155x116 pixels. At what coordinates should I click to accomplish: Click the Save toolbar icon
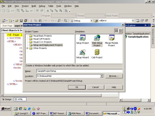[21, 21]
